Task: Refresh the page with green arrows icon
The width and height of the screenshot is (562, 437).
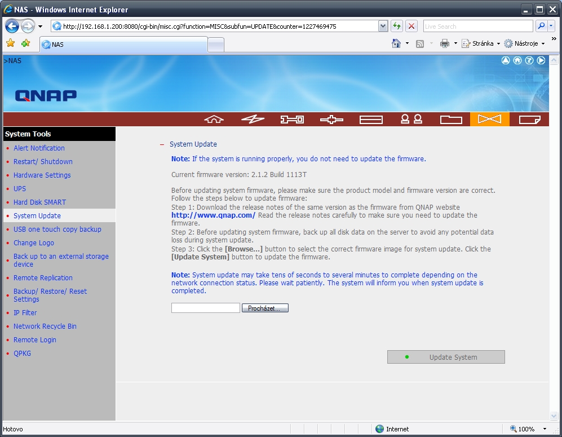Action: tap(396, 26)
